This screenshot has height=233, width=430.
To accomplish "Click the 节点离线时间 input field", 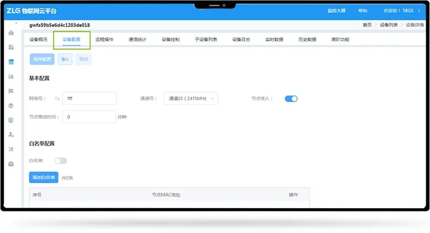I will coord(89,117).
